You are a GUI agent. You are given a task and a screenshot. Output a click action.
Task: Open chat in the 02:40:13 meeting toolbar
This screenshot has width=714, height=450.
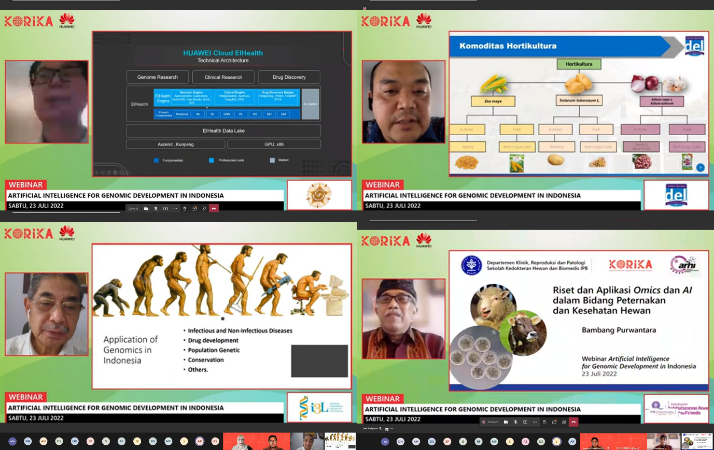[x=194, y=209]
